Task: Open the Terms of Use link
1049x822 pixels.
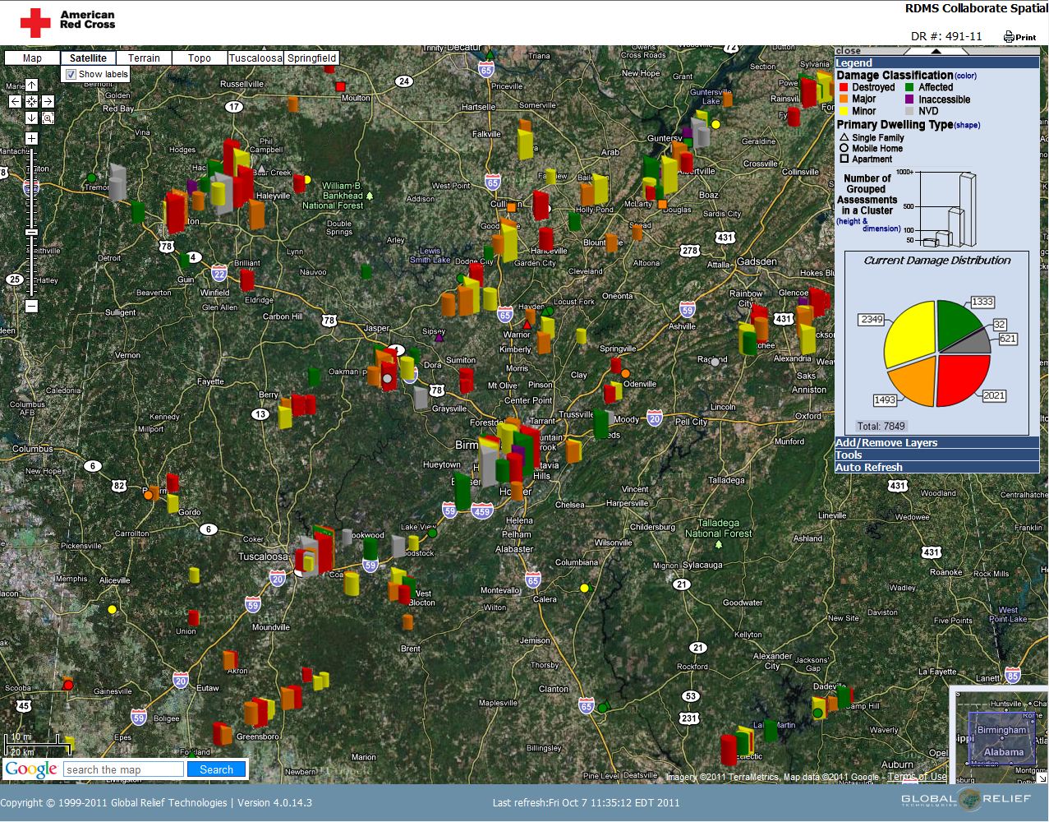Action: (917, 777)
